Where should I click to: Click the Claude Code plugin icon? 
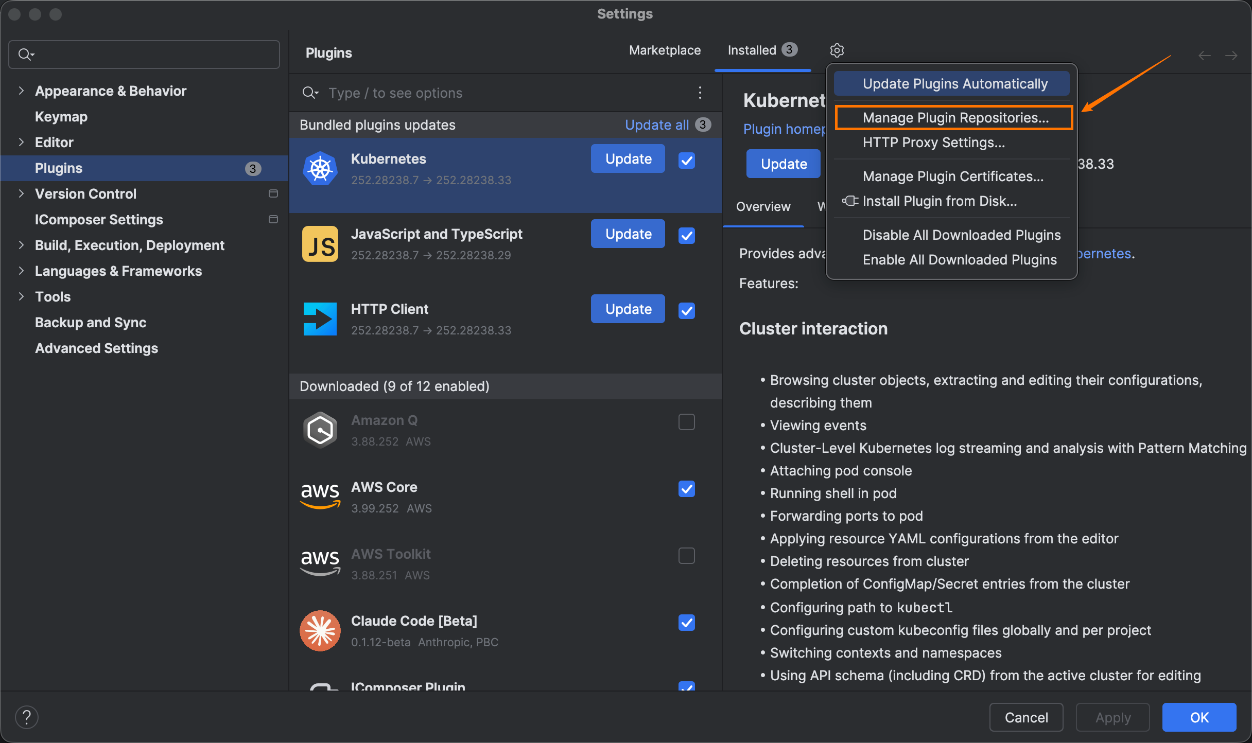(x=320, y=631)
